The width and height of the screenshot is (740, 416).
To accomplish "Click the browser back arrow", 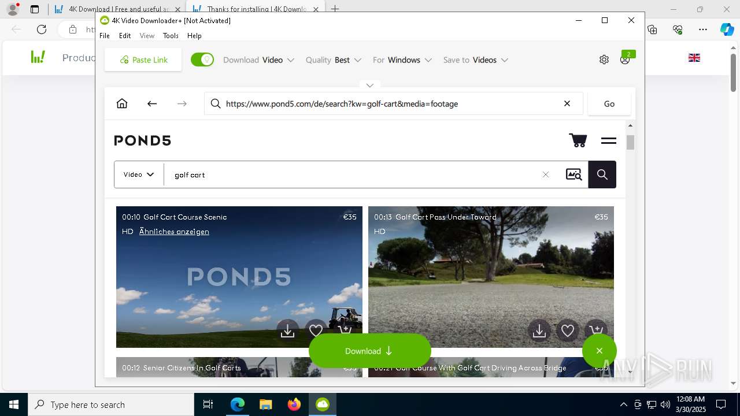I will pyautogui.click(x=152, y=103).
